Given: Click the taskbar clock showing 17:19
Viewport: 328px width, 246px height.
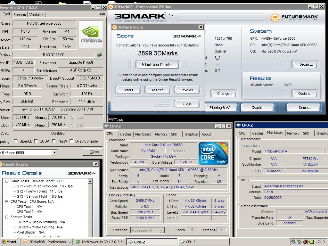Looking at the screenshot, I should 320,242.
